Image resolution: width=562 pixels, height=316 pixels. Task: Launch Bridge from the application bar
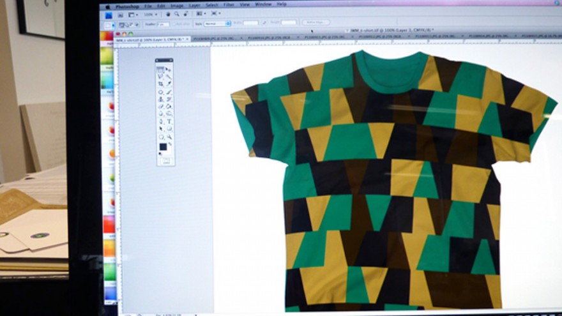tap(121, 15)
